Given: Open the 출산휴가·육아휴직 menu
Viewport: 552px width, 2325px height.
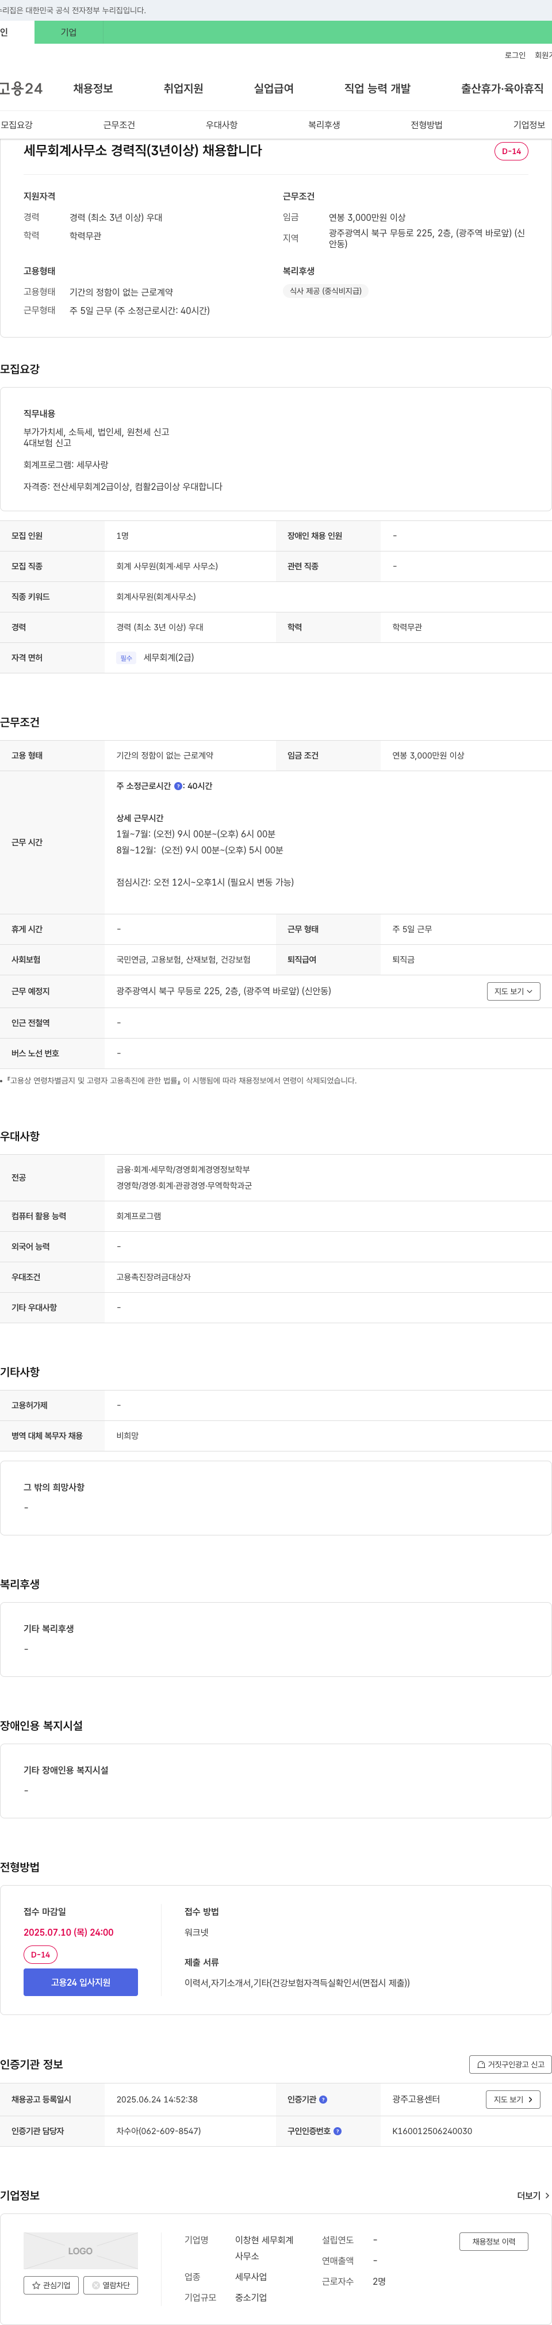Looking at the screenshot, I should tap(501, 89).
